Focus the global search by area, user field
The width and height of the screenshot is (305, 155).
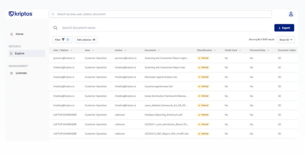click(160, 14)
